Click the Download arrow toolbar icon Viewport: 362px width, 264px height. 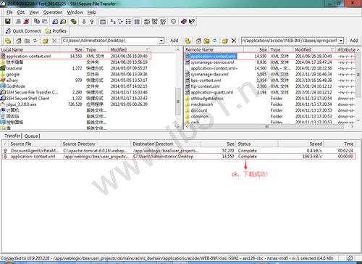(x=84, y=21)
